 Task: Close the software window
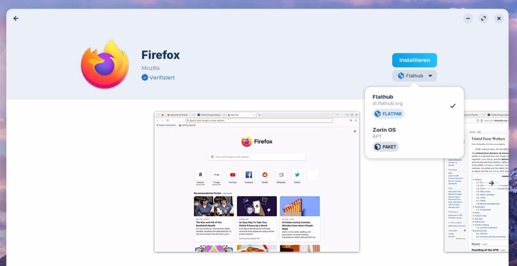[x=499, y=18]
